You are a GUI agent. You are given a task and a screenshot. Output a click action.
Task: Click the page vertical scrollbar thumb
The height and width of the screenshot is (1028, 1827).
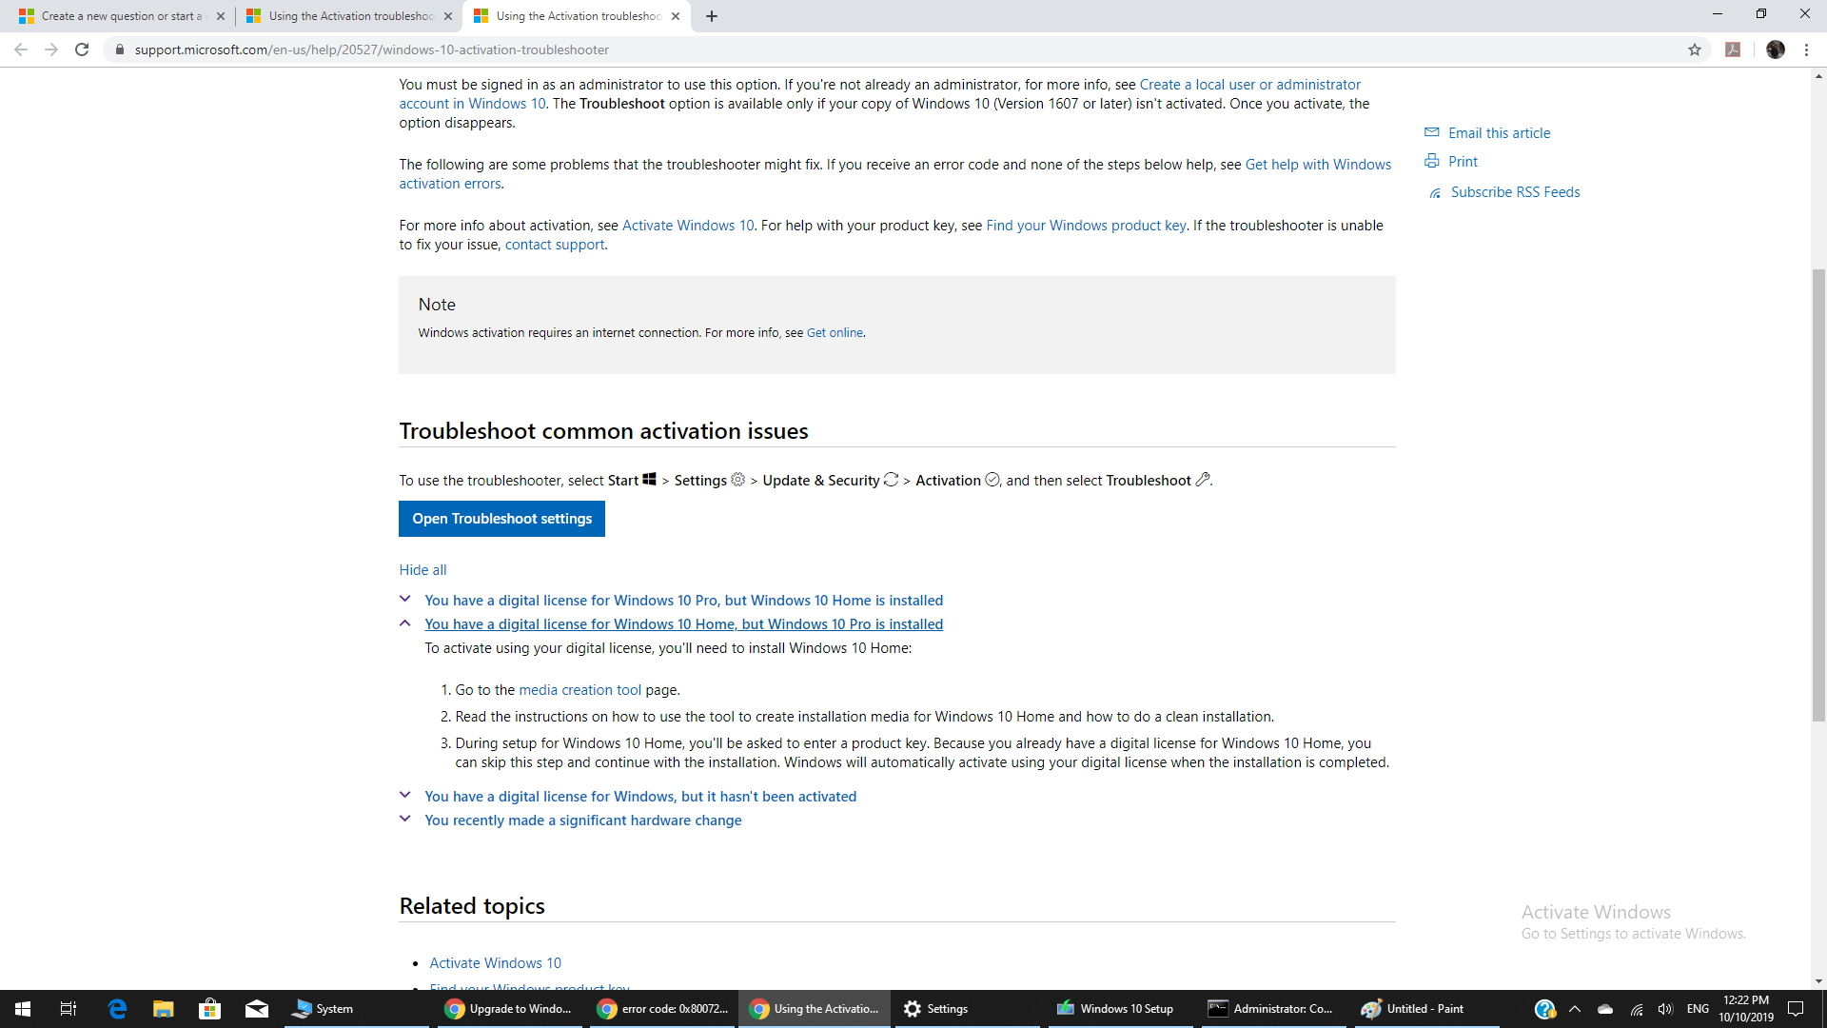click(1818, 495)
